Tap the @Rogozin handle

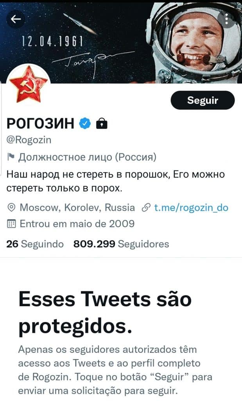[x=29, y=140]
